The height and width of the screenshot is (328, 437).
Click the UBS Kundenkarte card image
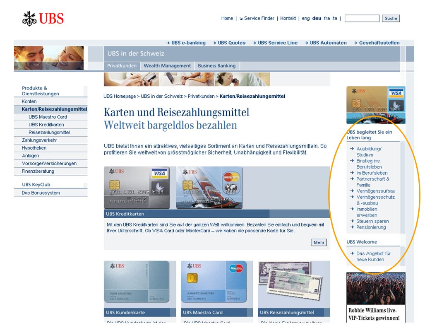point(137,282)
